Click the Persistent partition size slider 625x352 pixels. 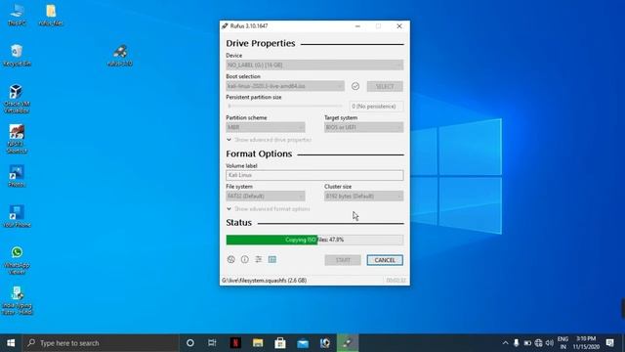[x=285, y=107]
